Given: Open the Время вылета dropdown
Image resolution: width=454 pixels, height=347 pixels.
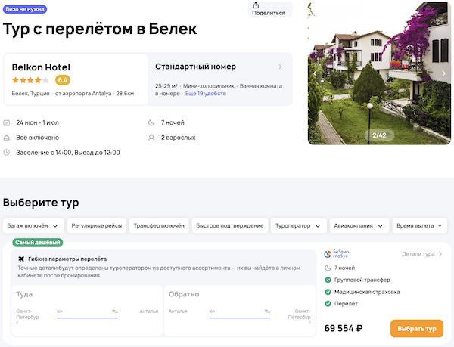Looking at the screenshot, I should tap(420, 225).
